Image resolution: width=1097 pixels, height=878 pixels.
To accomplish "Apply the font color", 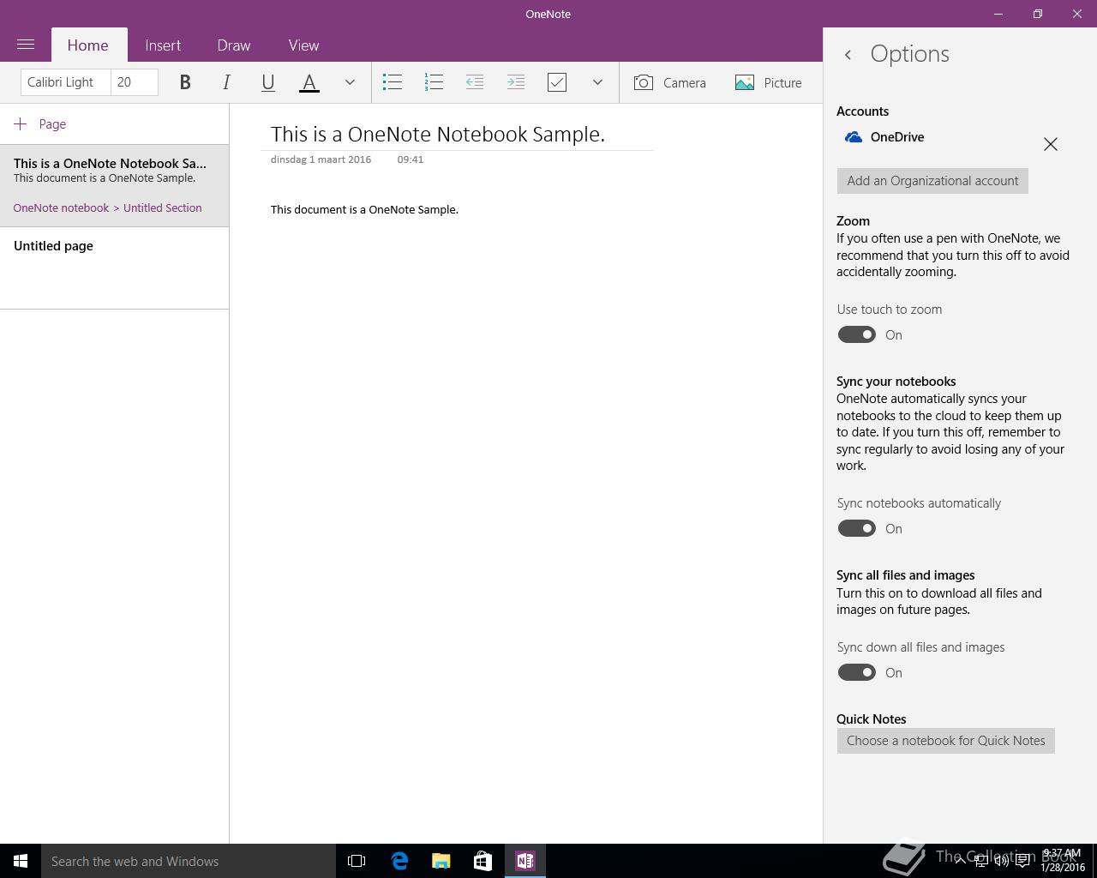I will pyautogui.click(x=309, y=82).
